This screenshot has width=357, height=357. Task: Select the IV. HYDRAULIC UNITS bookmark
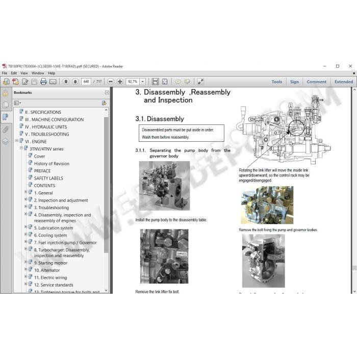click(x=46, y=127)
